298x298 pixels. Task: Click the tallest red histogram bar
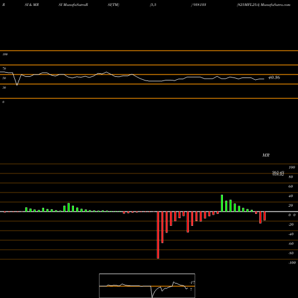coord(158,235)
